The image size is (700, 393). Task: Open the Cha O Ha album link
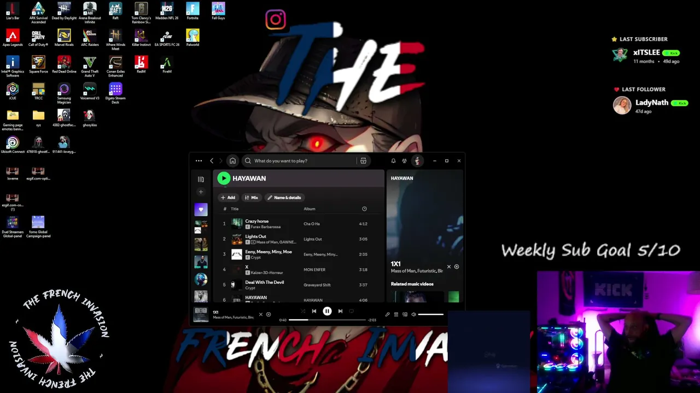tap(312, 224)
